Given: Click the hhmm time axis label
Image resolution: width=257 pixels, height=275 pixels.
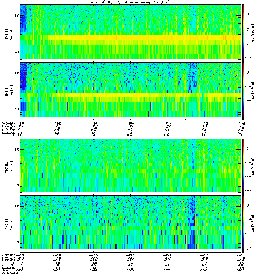Looking at the screenshot, I should click(5, 270).
